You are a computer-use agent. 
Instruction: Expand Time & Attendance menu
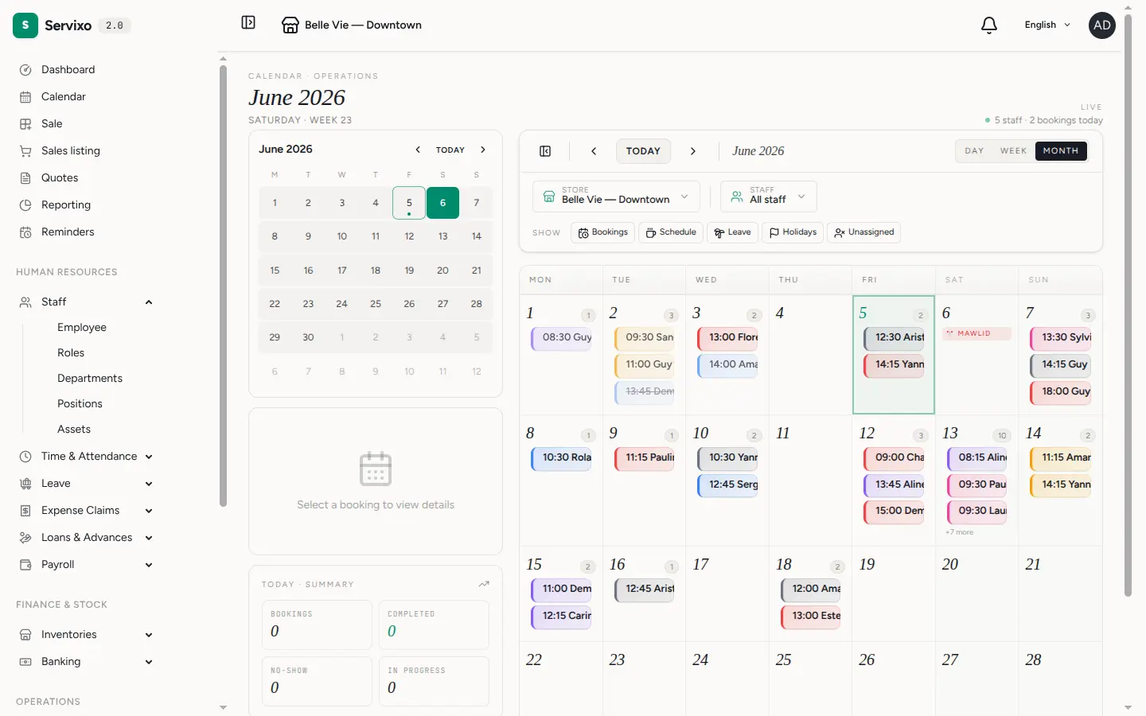(149, 457)
